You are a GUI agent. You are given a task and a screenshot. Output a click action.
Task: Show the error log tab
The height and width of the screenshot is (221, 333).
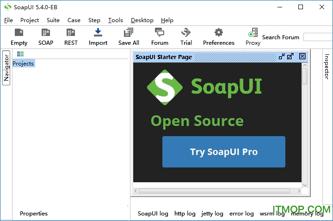pos(241,213)
